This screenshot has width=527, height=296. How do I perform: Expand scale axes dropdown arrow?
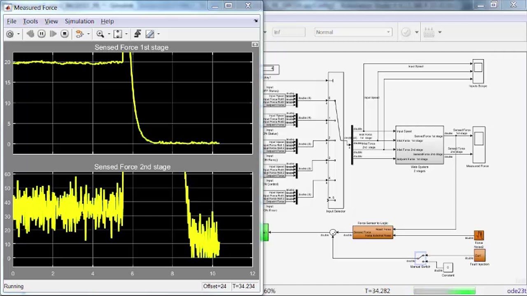126,34
